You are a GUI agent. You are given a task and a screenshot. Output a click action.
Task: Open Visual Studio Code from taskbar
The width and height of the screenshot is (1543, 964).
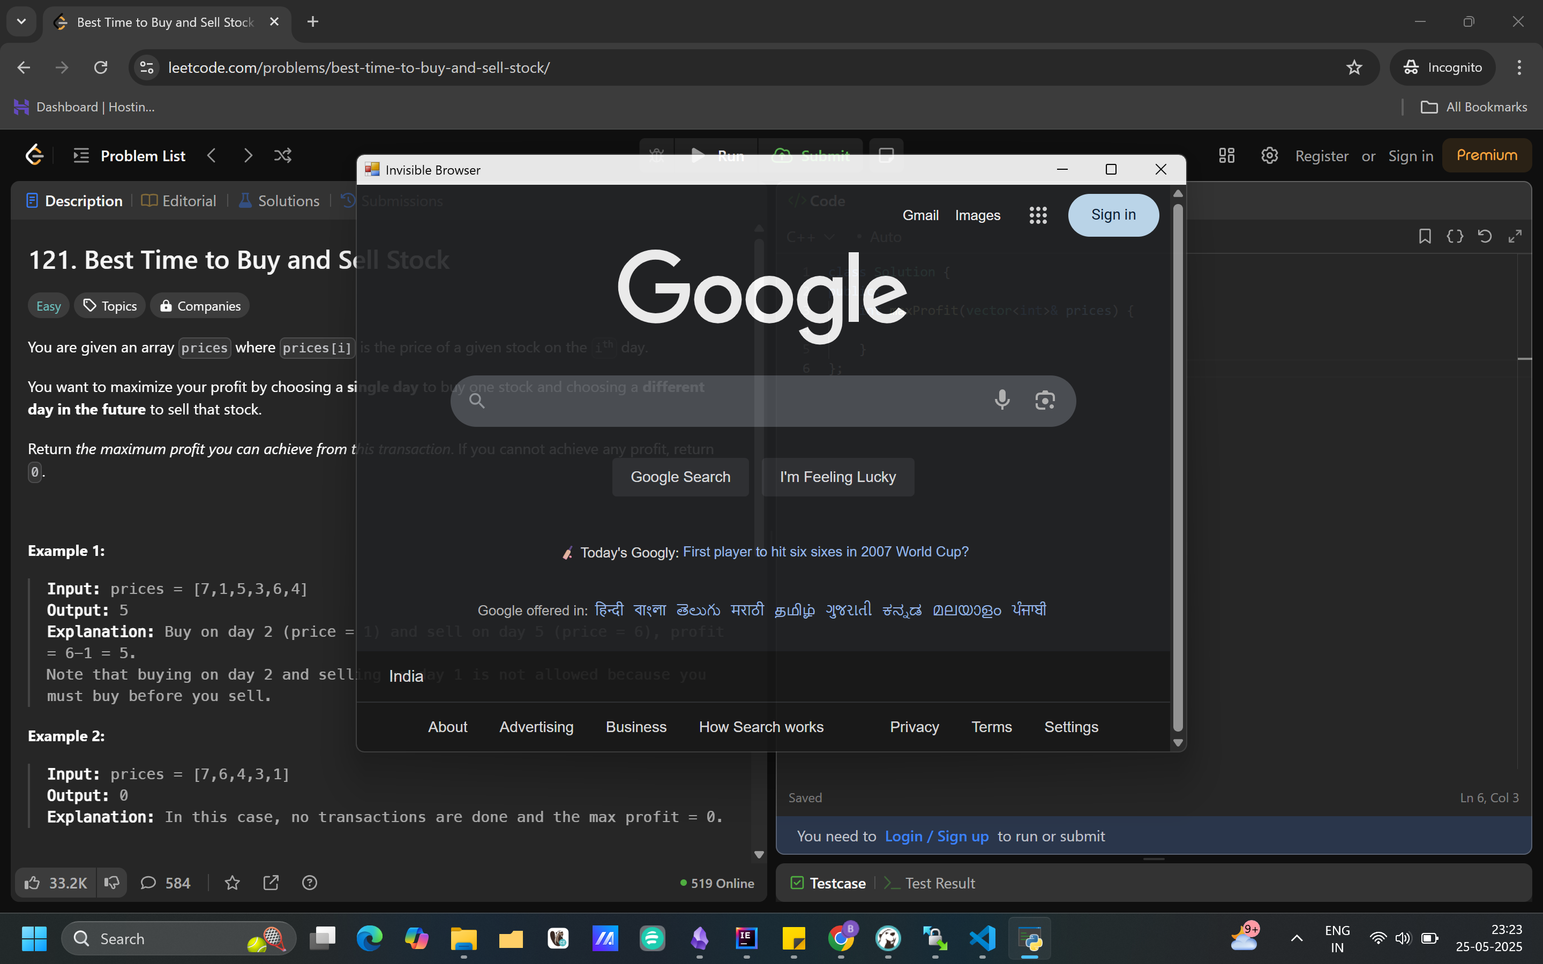tap(983, 938)
